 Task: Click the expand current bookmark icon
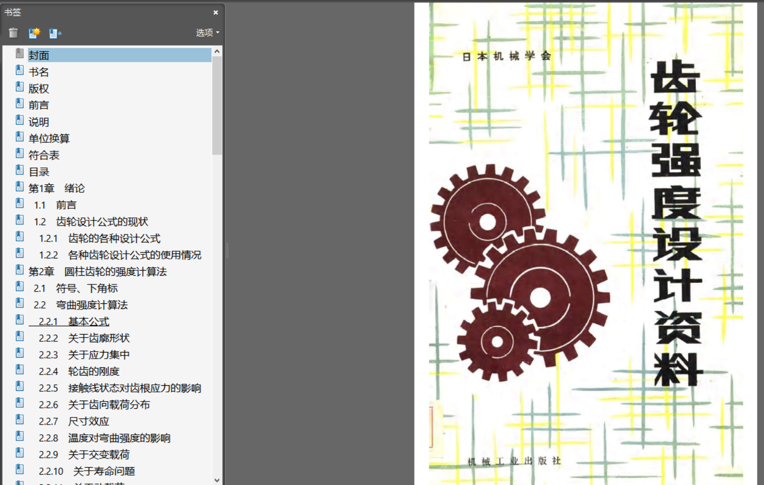[x=55, y=33]
